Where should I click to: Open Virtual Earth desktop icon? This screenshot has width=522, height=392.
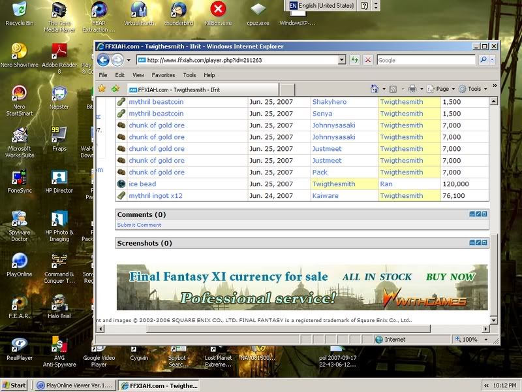click(139, 14)
